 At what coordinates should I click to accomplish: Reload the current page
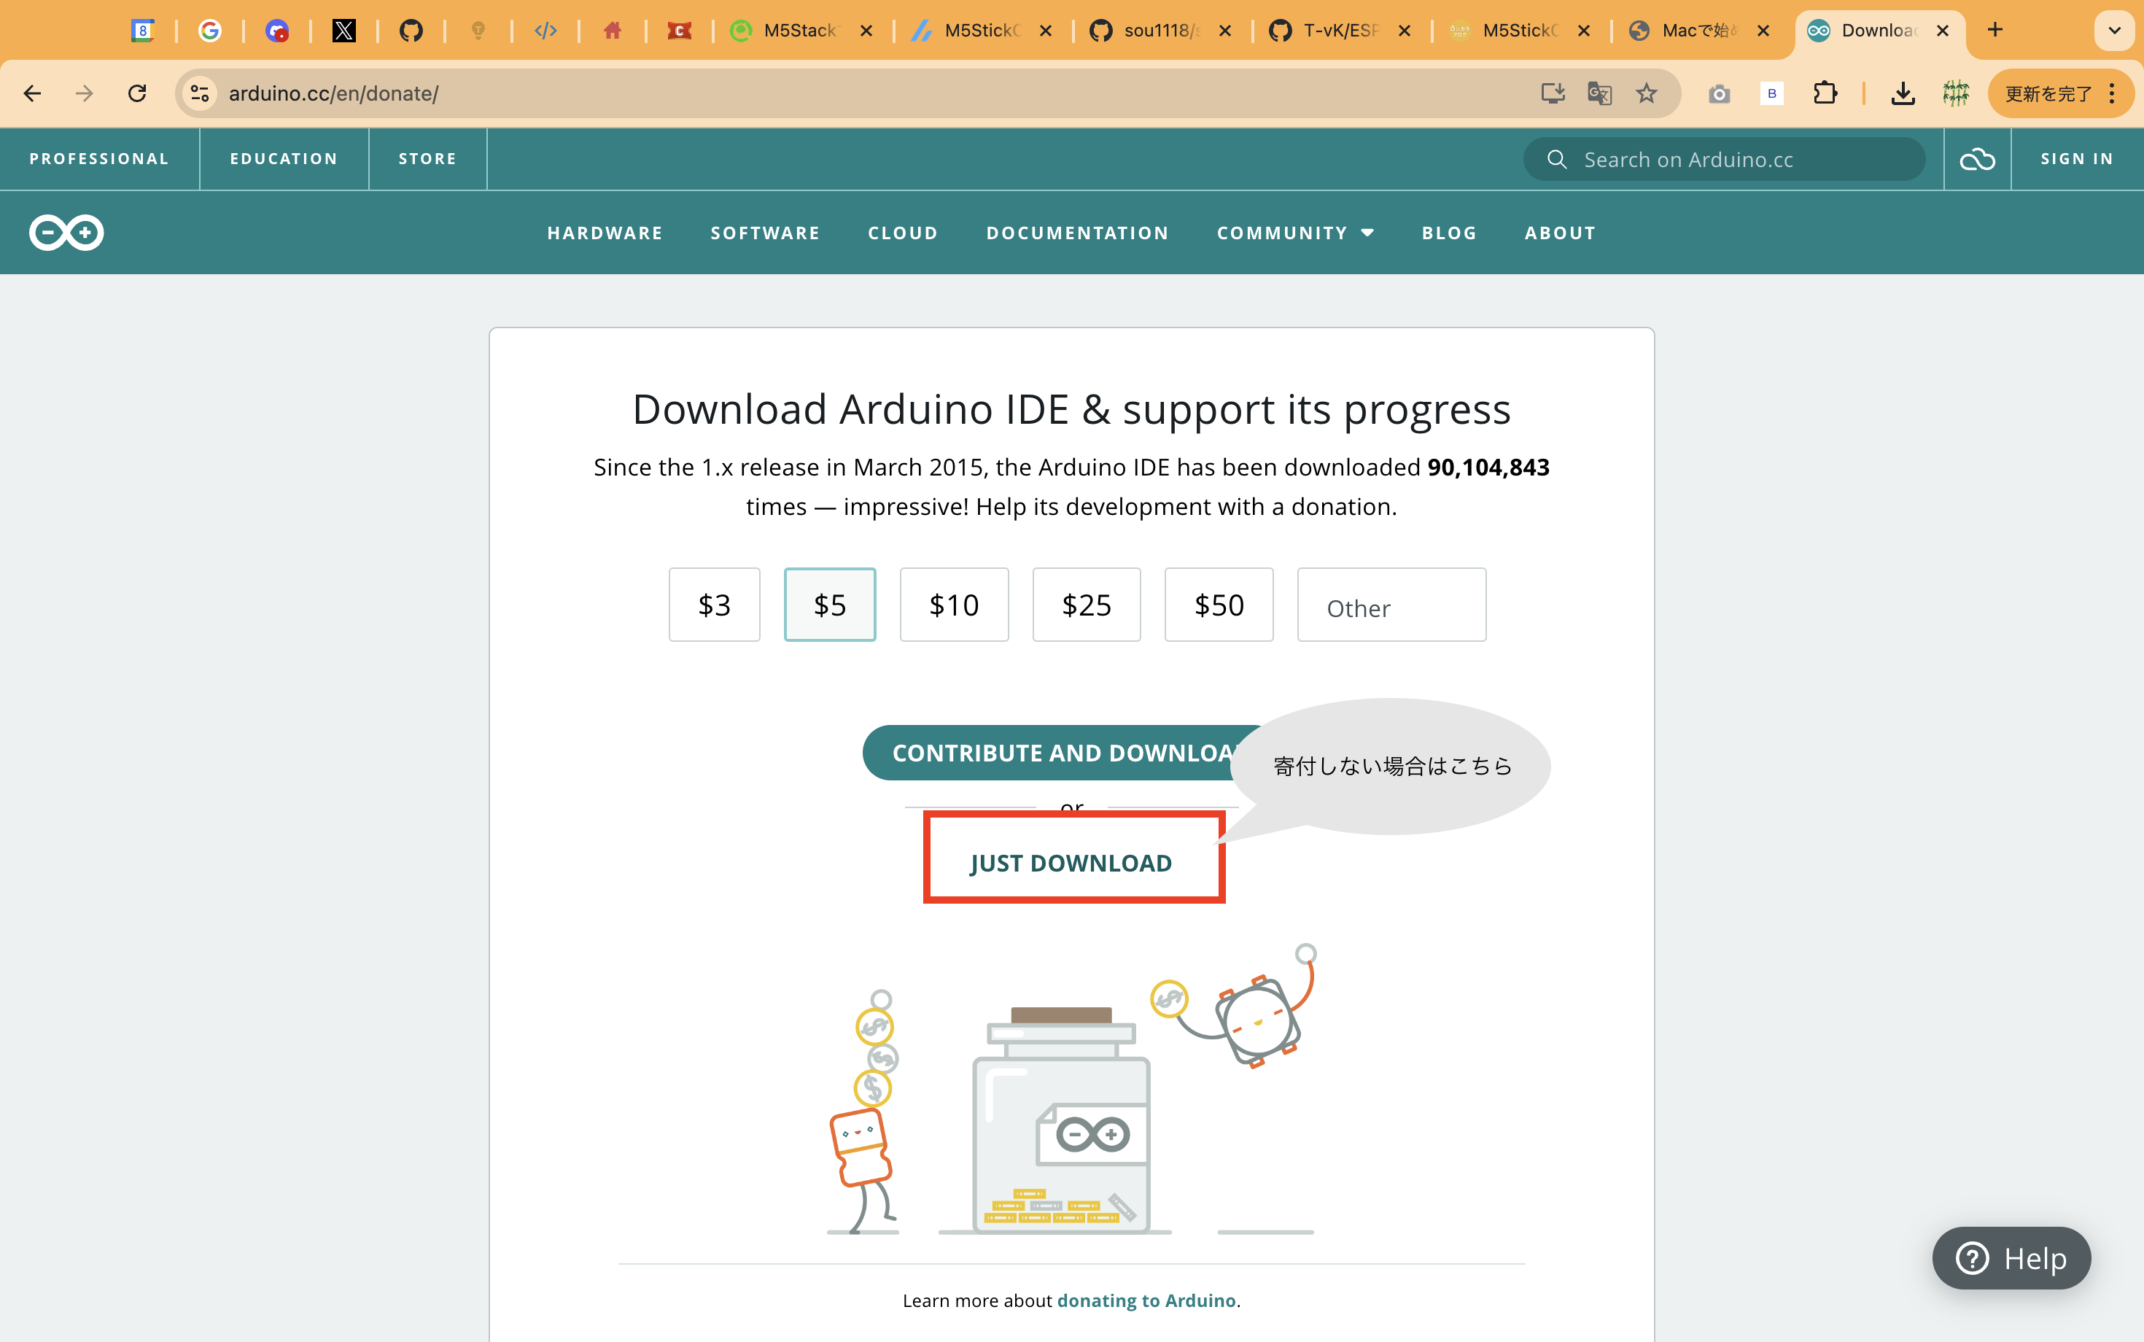[136, 93]
